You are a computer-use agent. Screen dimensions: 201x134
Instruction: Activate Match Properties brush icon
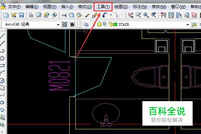point(87,15)
